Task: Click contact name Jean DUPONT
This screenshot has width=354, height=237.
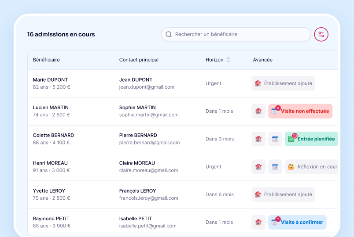Action: pyautogui.click(x=136, y=80)
